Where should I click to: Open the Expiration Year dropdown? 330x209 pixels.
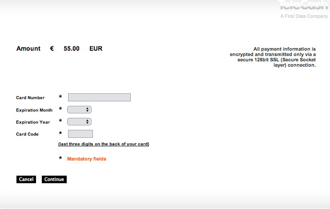tap(79, 121)
